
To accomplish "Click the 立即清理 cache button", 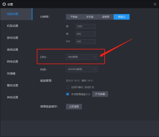I will point(74,106).
